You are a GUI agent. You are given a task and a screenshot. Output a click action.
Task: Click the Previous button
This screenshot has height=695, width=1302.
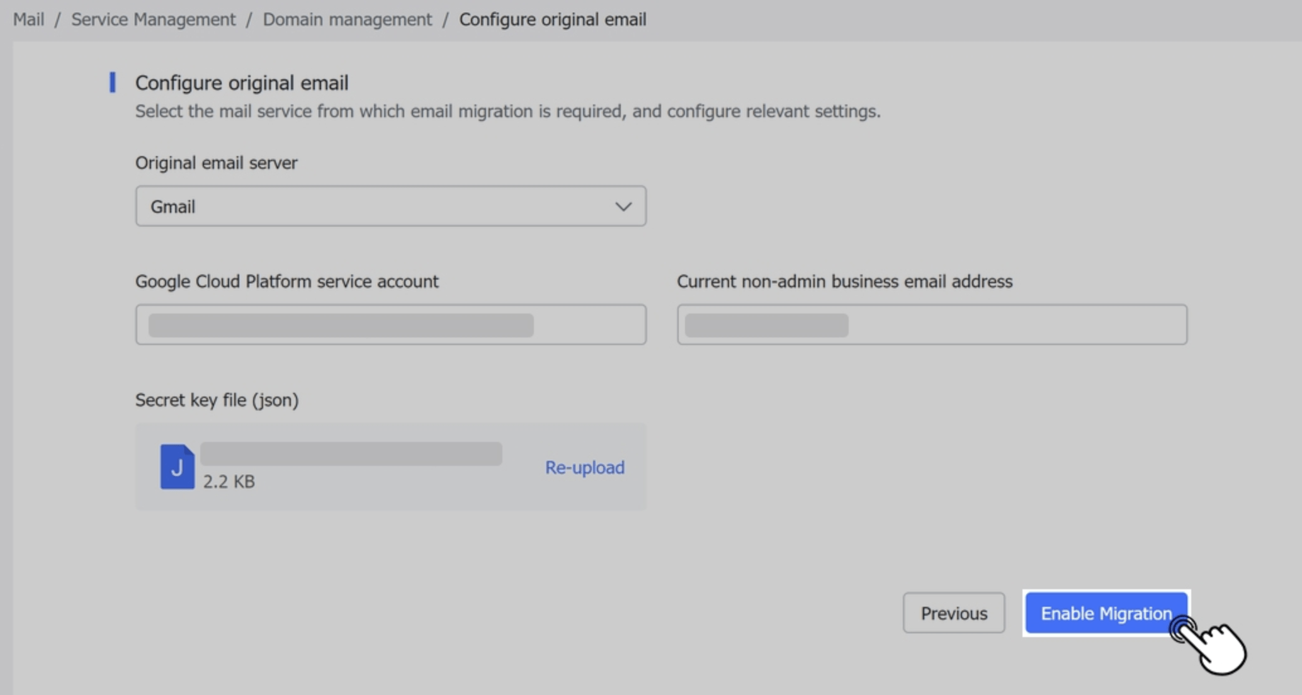(x=953, y=613)
